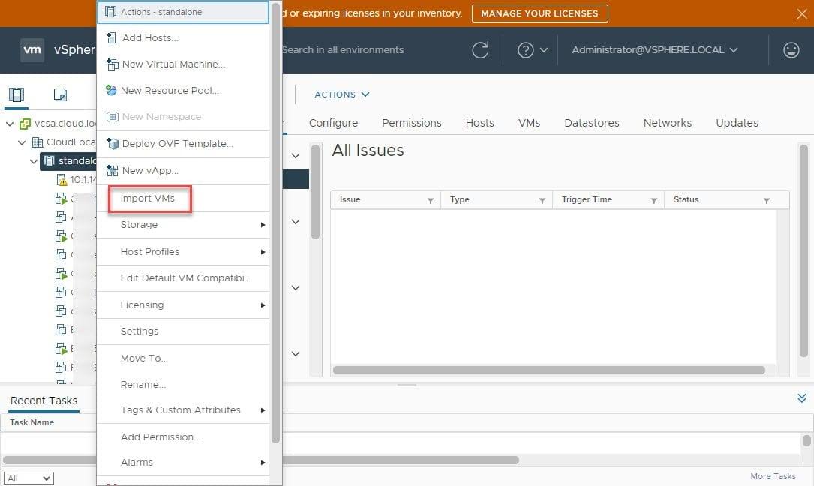Open the Datastores tab
Viewport: 814px width, 486px height.
(592, 123)
